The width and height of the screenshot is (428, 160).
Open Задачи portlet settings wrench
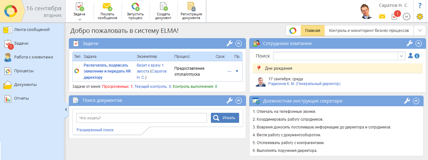(230, 43)
